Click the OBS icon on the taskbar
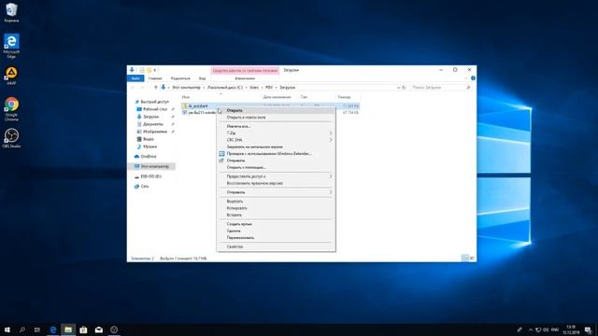Screen dimensions: 598x336 114,329
